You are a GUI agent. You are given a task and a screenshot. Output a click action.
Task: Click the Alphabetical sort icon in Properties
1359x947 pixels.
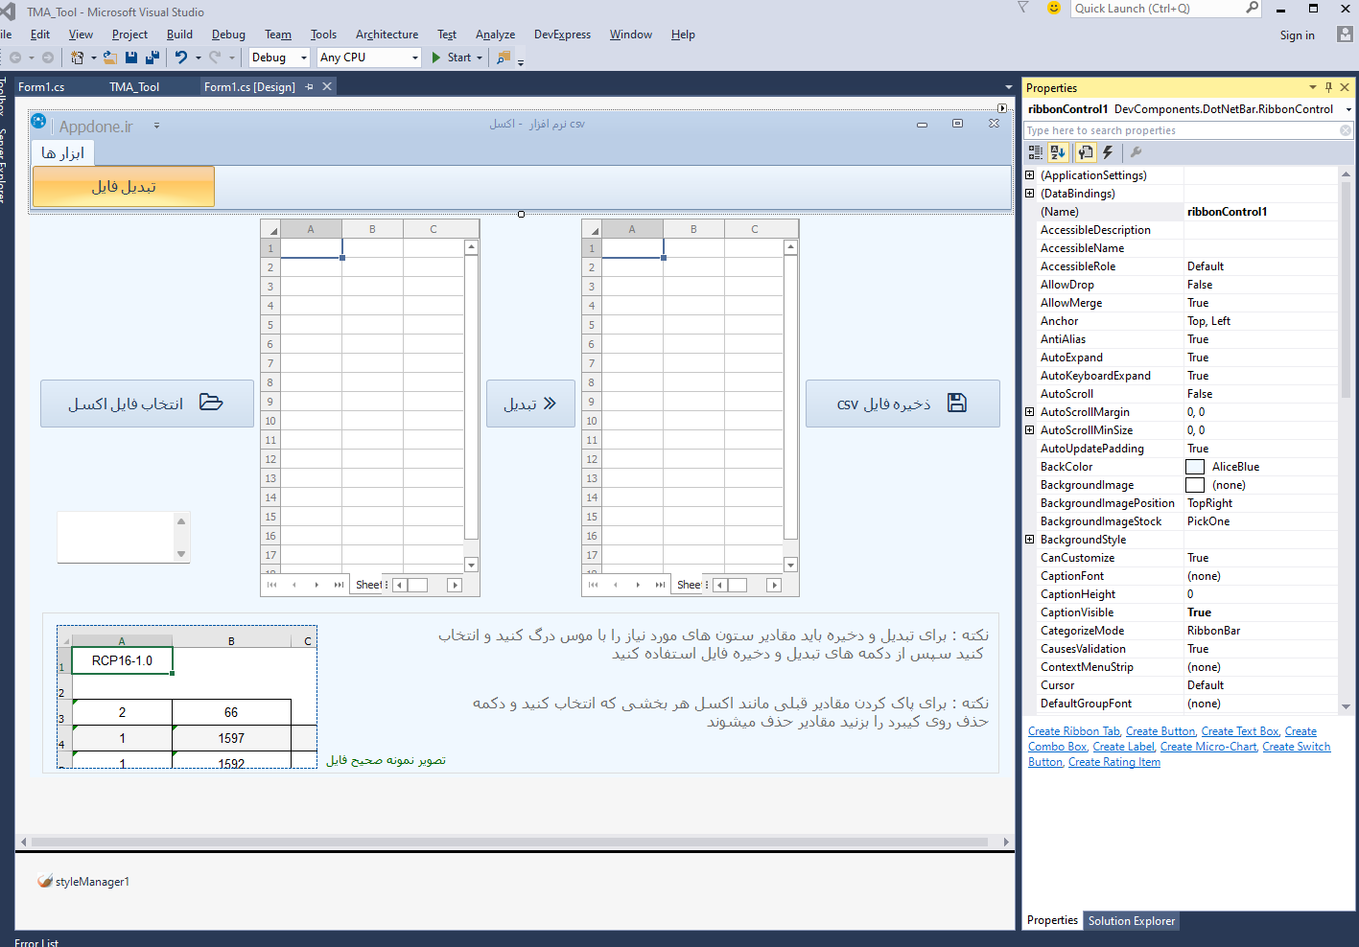tap(1058, 152)
